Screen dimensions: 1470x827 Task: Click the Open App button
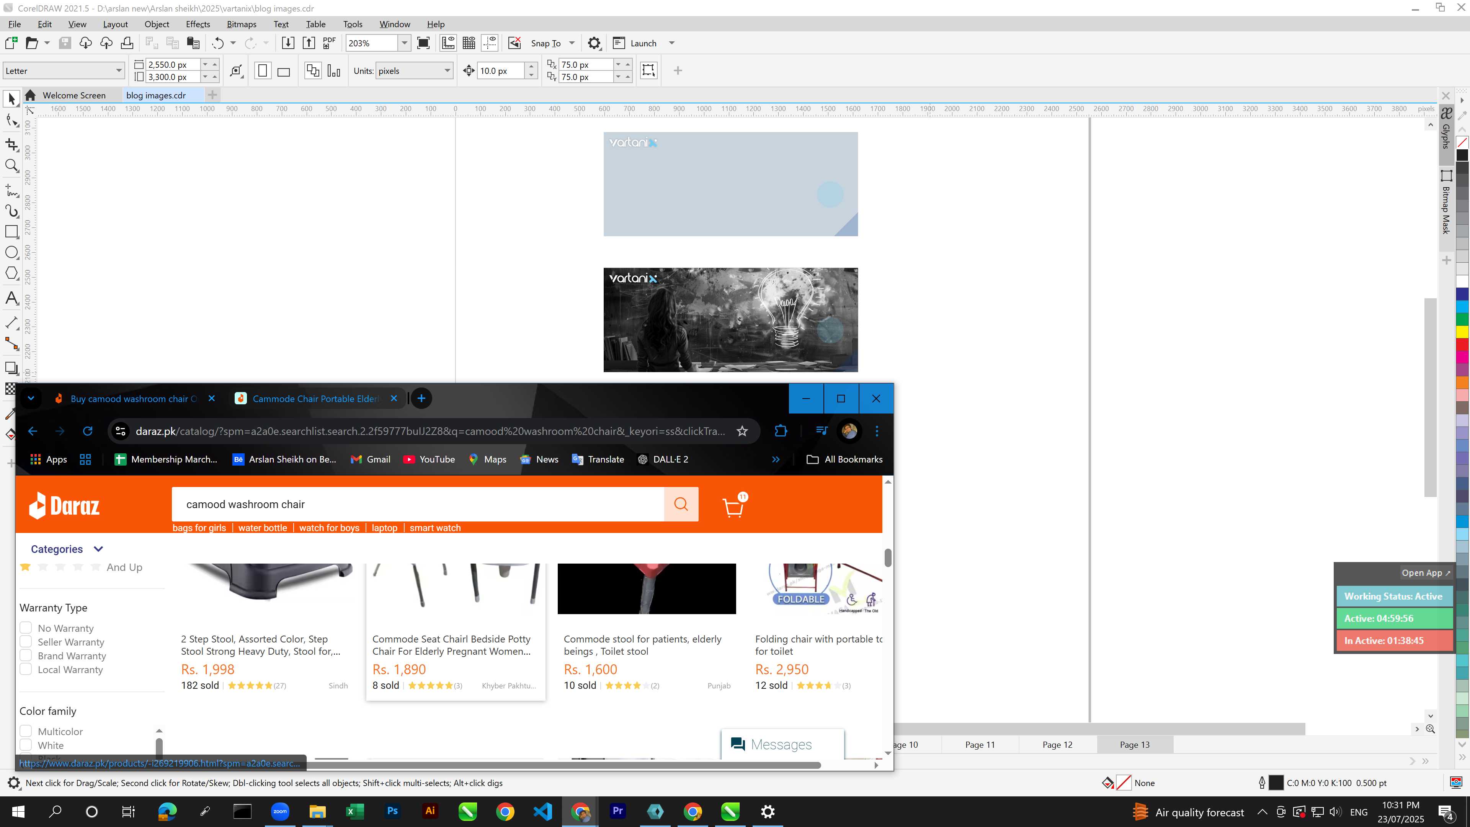1426,572
